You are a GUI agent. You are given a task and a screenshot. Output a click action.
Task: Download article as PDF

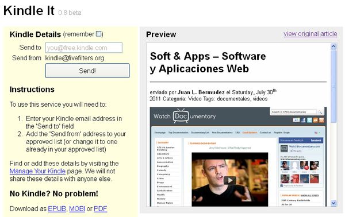point(100,208)
